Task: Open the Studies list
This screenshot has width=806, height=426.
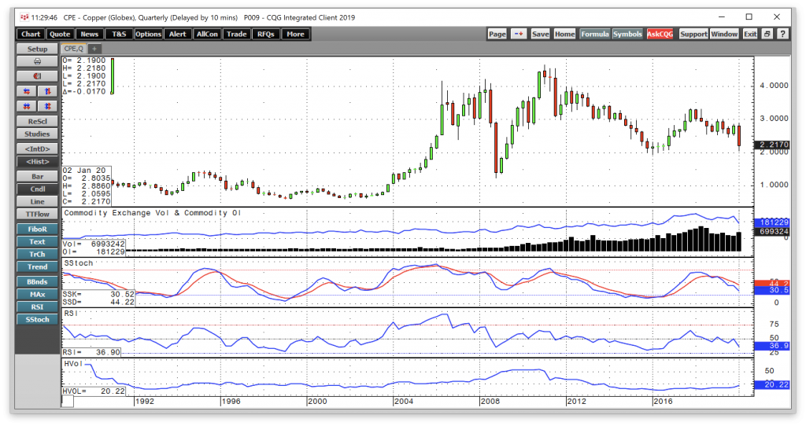Action: (x=37, y=134)
